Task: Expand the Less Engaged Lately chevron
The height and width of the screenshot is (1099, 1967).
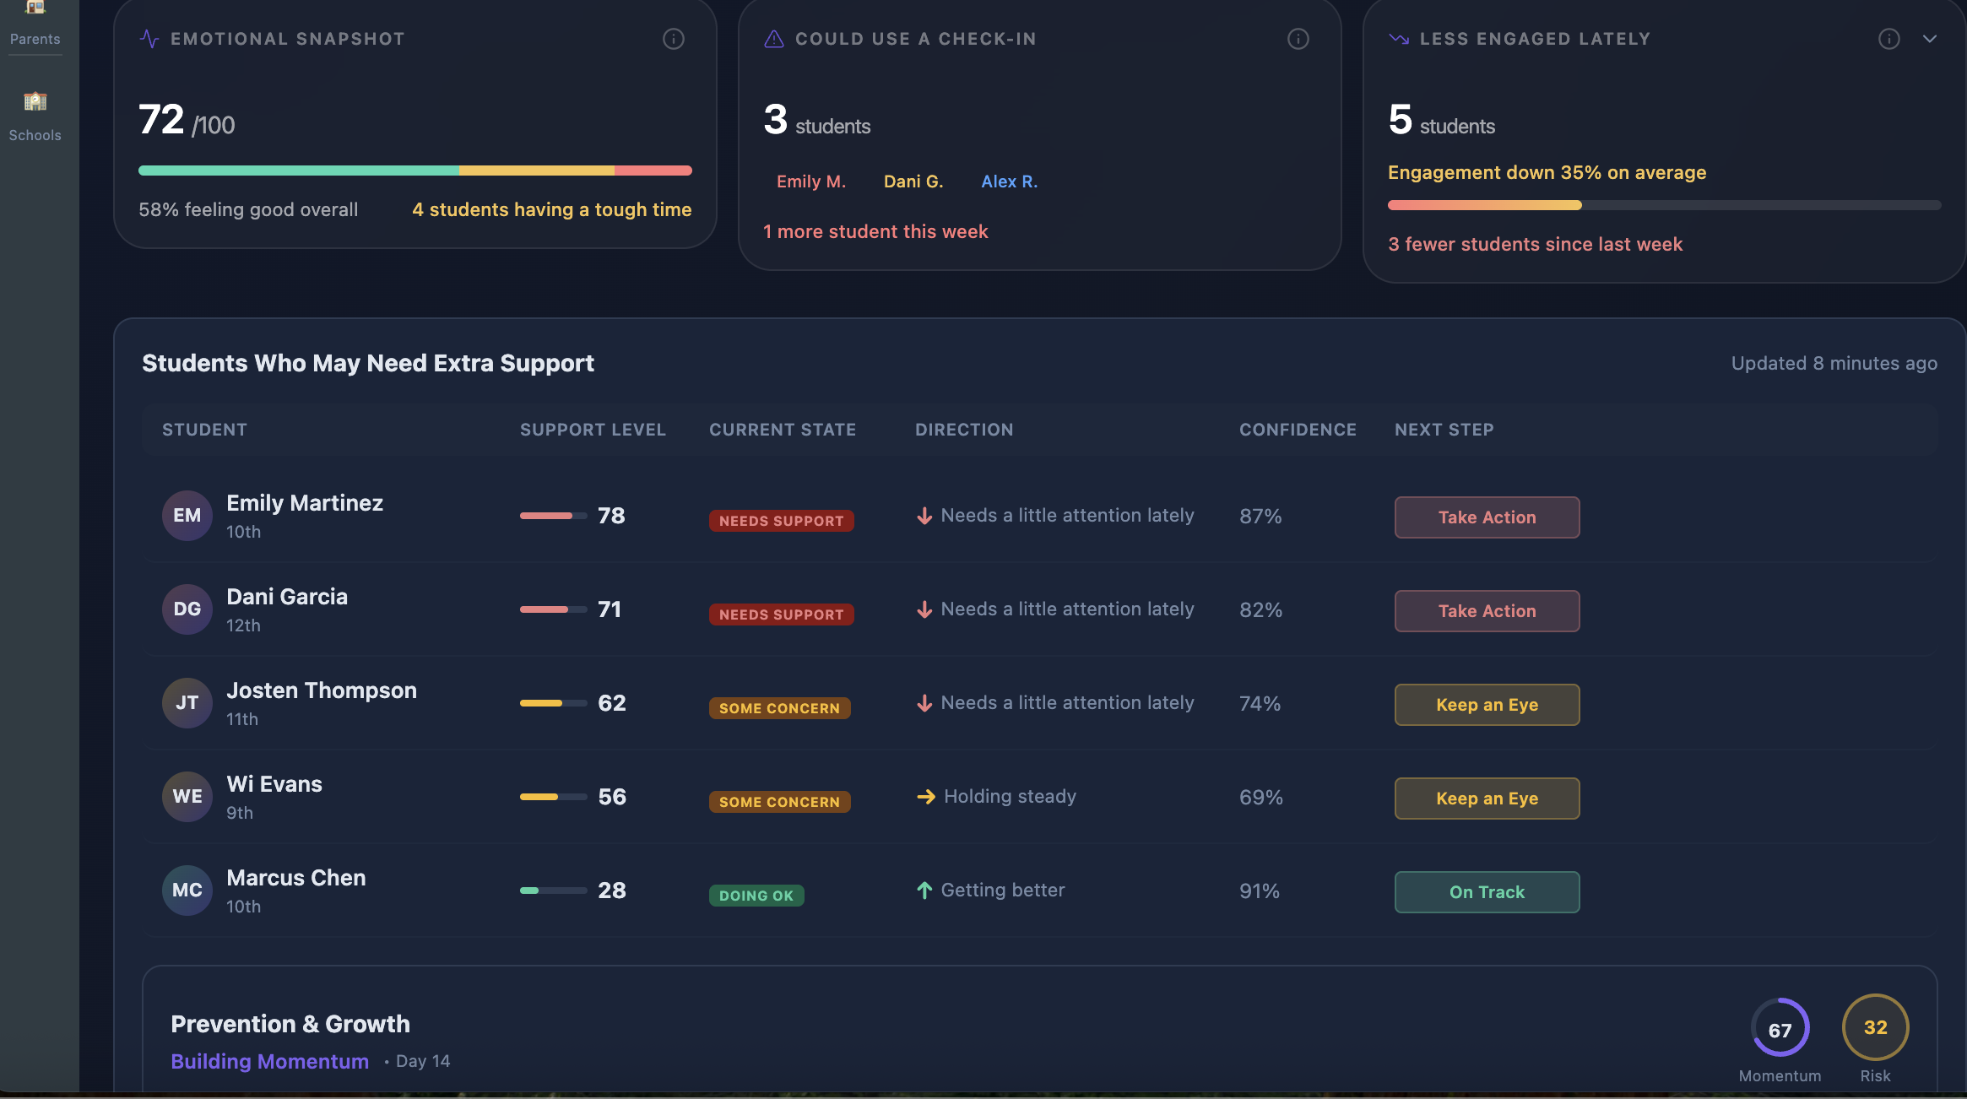Action: click(x=1930, y=39)
